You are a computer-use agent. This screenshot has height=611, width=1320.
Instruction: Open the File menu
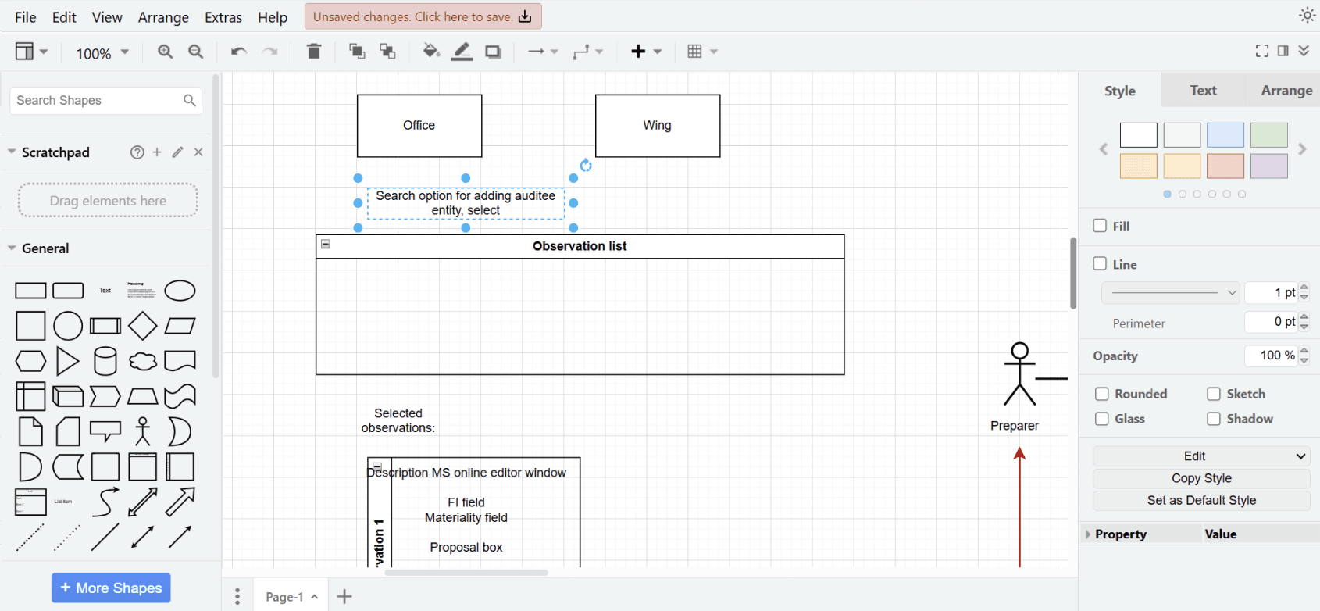(x=26, y=17)
